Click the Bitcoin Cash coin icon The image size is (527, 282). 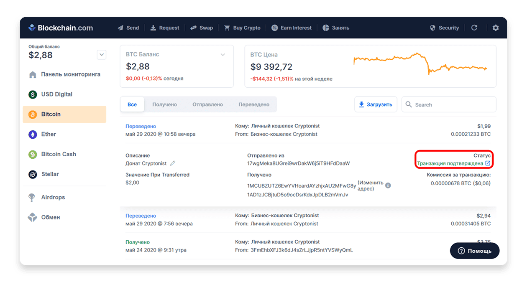pyautogui.click(x=33, y=155)
